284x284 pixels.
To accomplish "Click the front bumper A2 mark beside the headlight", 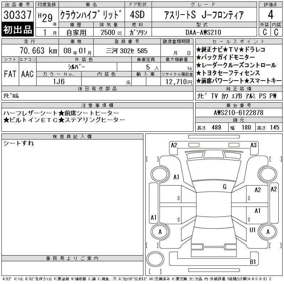I will tap(174, 145).
